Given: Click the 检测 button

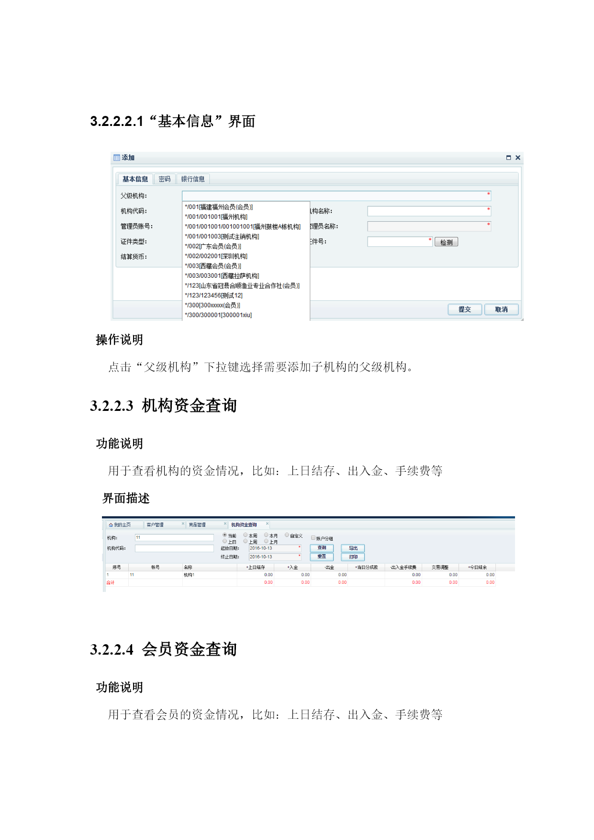Looking at the screenshot, I should [446, 242].
